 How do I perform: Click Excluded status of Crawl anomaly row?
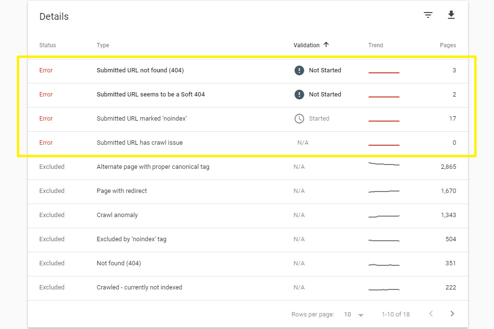(x=52, y=215)
